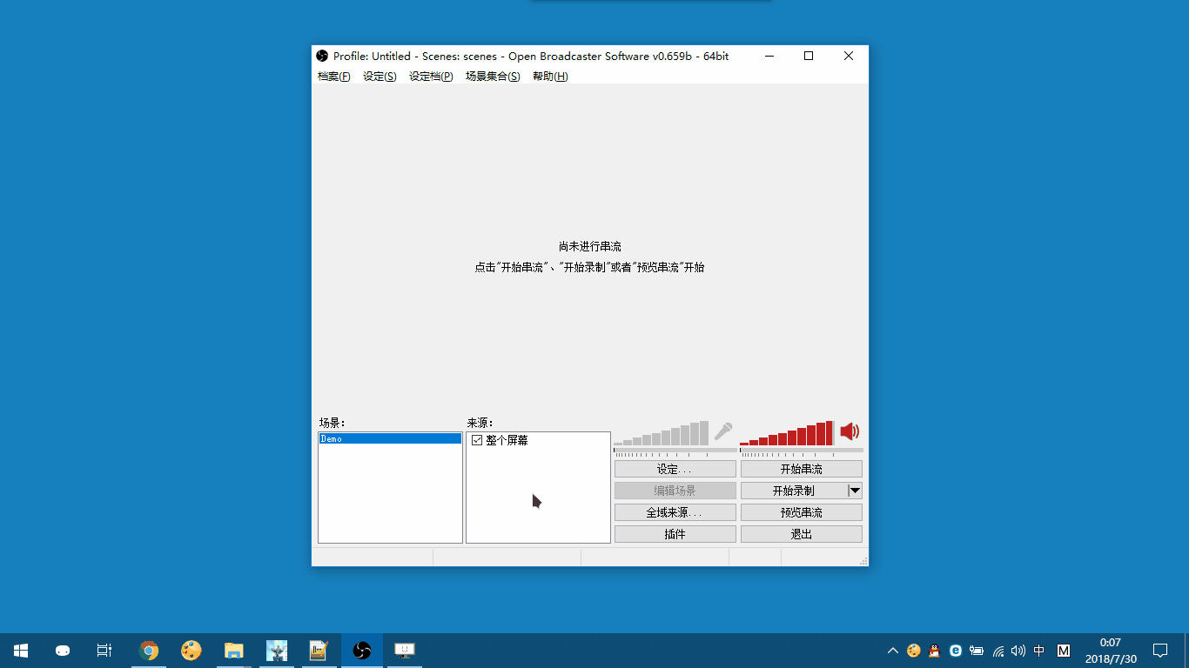1189x668 pixels.
Task: Click the 退出 button
Action: (x=802, y=534)
